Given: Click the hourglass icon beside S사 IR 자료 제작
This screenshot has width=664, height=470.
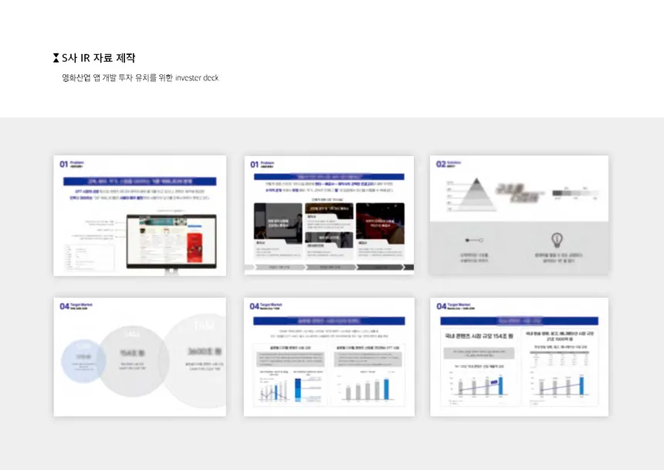Looking at the screenshot, I should pyautogui.click(x=56, y=58).
